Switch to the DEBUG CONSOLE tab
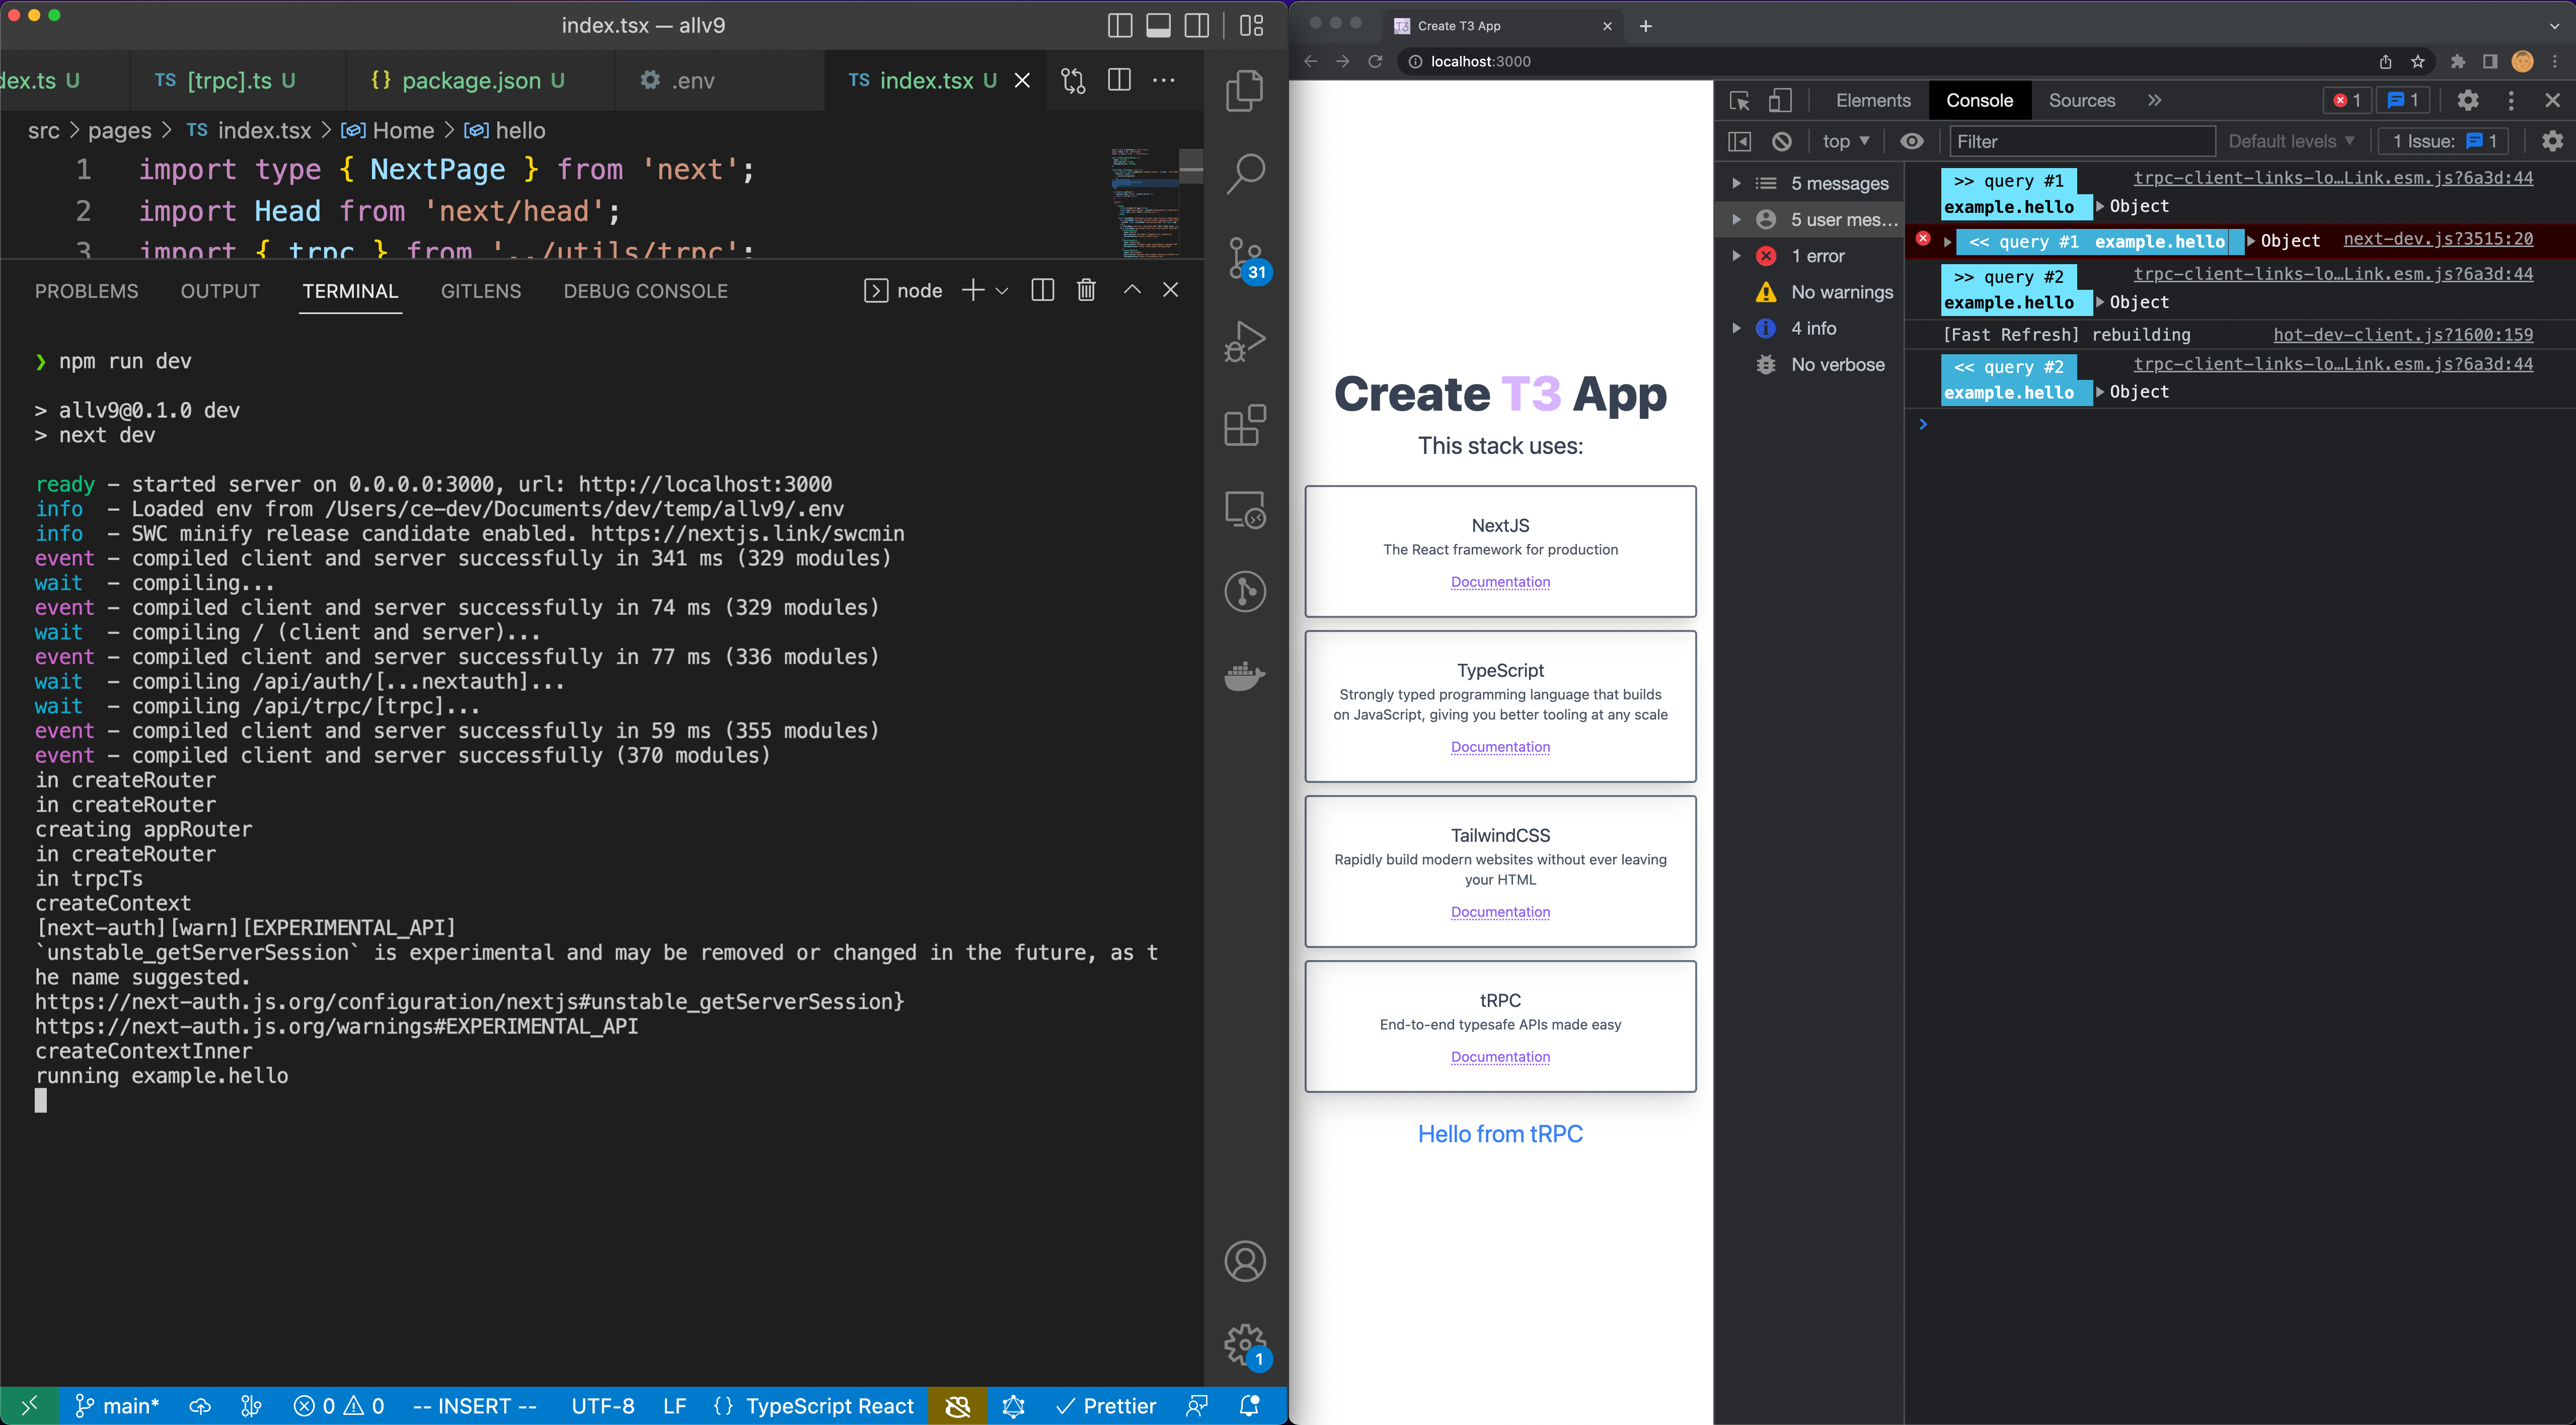 [645, 291]
